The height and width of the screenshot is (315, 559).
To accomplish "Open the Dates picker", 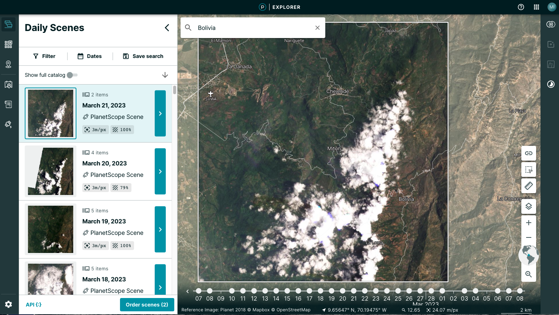I will pyautogui.click(x=90, y=56).
